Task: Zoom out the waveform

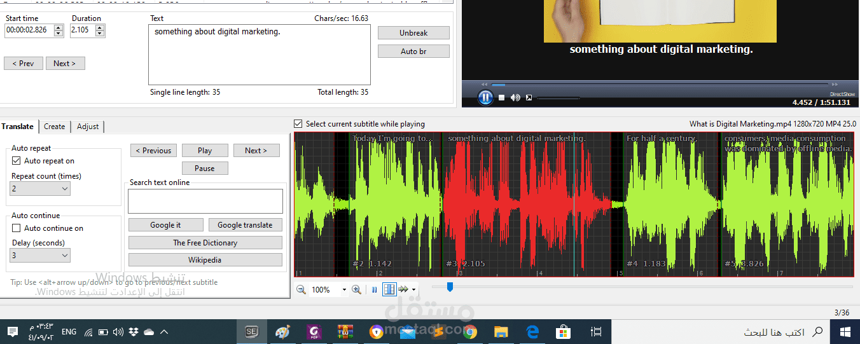Action: click(301, 289)
